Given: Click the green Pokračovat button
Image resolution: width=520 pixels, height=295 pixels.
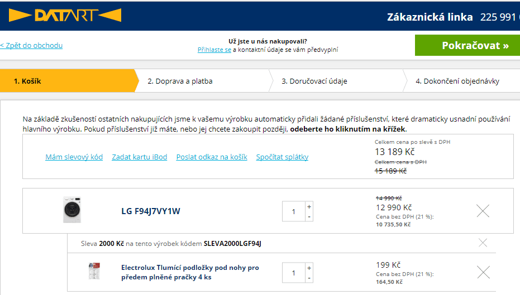Looking at the screenshot, I should (467, 45).
